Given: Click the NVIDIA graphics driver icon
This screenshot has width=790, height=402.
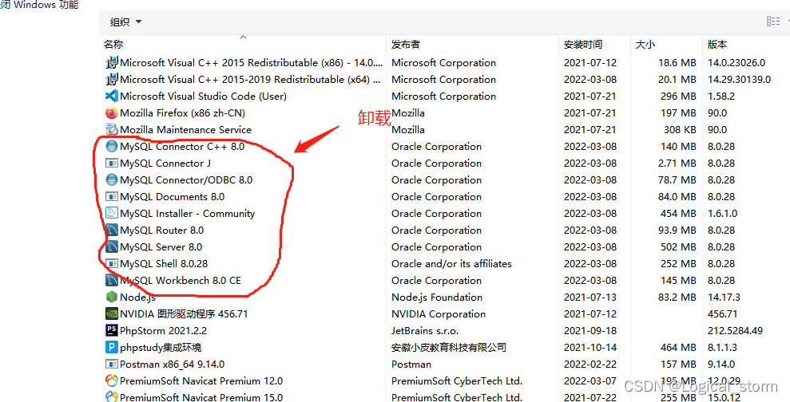Looking at the screenshot, I should (111, 314).
